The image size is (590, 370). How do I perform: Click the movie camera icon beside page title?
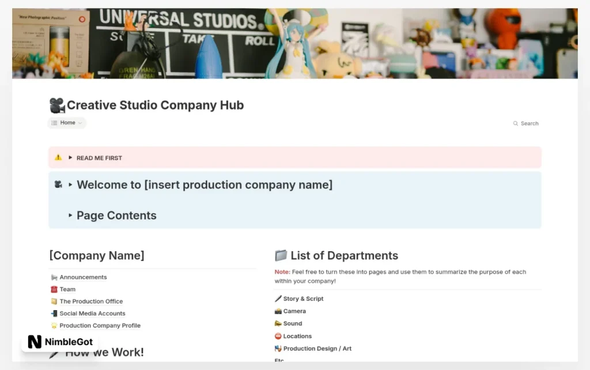[x=57, y=105]
